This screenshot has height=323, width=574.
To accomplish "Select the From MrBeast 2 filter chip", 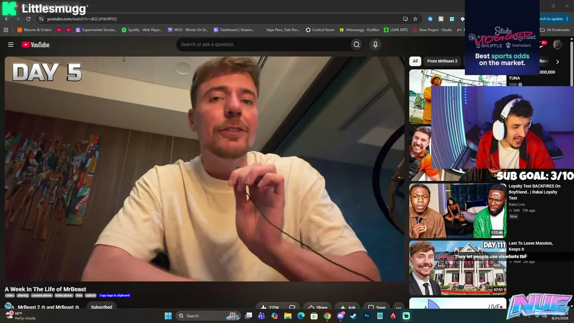I will (x=442, y=61).
